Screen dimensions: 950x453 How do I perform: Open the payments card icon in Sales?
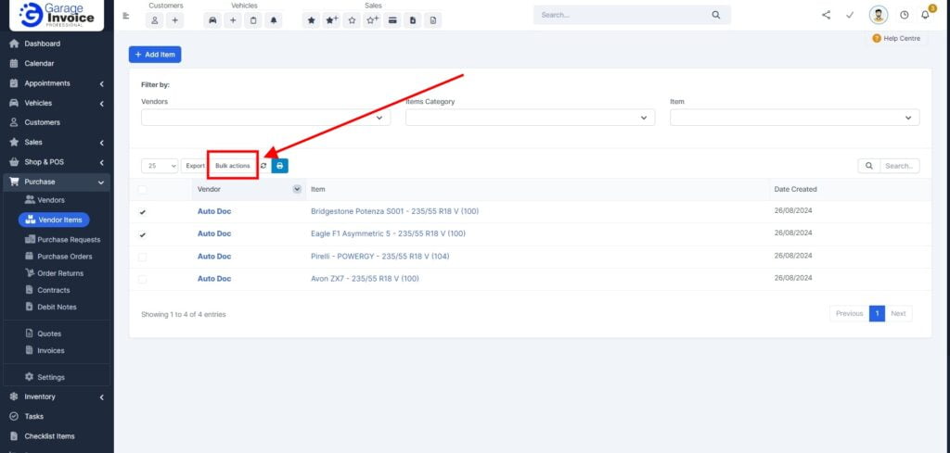point(392,20)
